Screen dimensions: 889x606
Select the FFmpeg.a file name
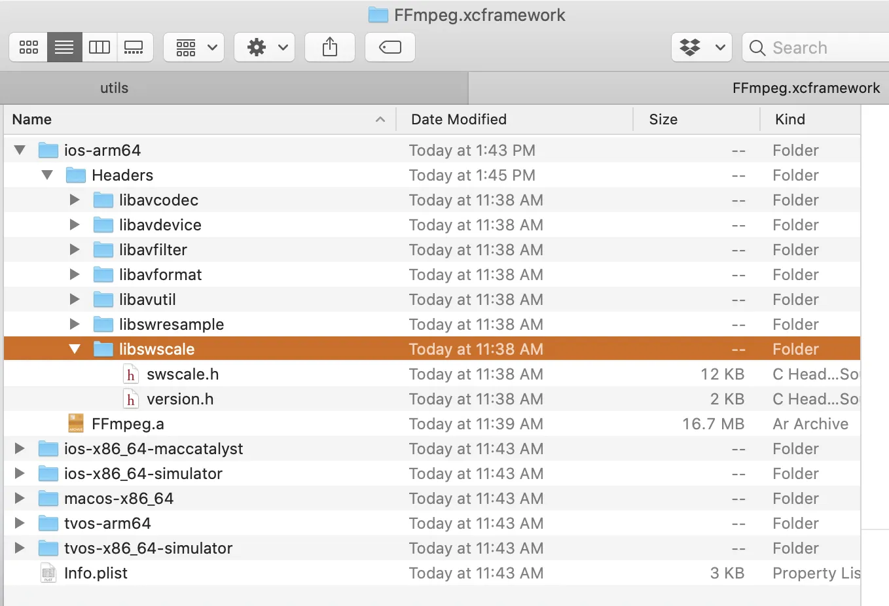[x=128, y=424]
